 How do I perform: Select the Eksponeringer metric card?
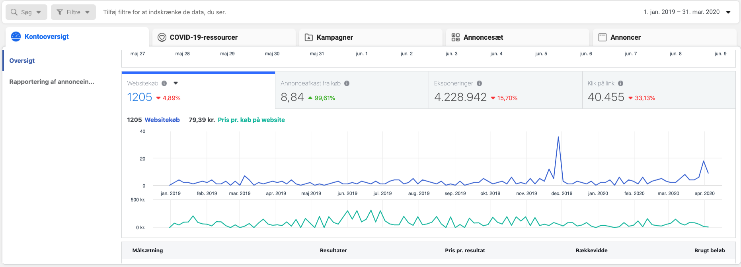coord(505,91)
